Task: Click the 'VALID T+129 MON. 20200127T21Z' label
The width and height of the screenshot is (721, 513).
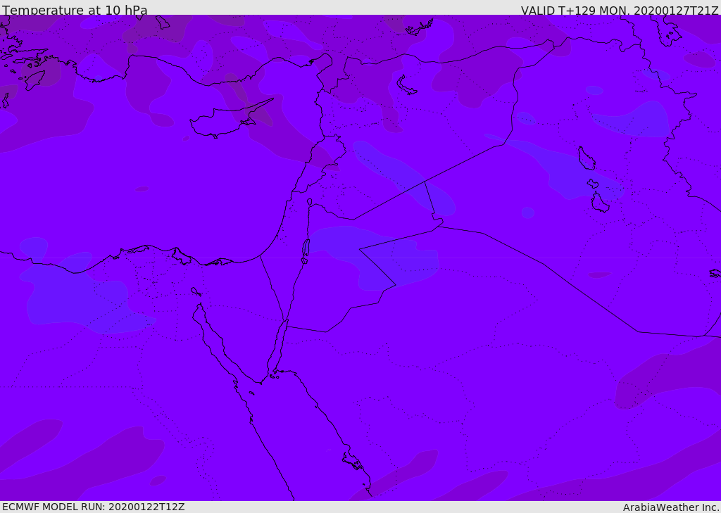Action: coord(620,10)
